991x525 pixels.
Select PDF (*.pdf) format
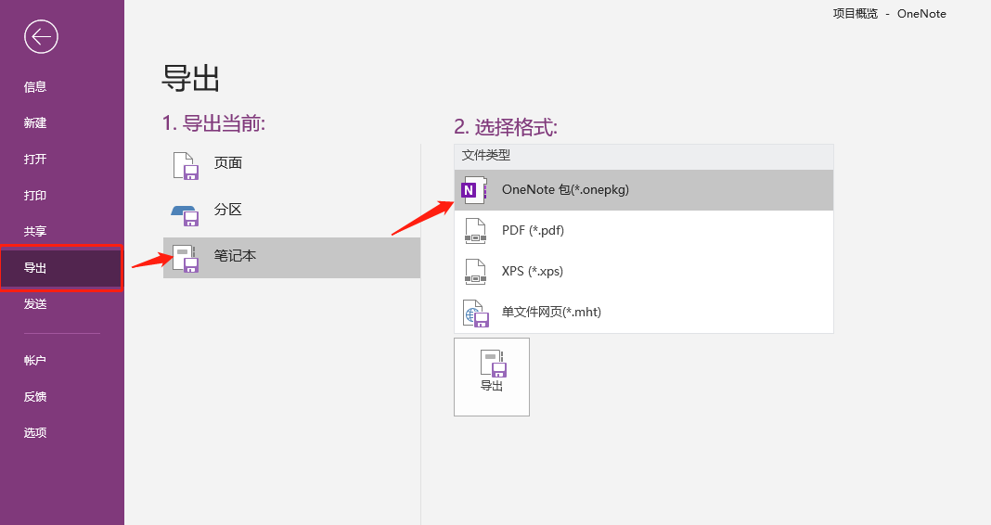(x=643, y=231)
